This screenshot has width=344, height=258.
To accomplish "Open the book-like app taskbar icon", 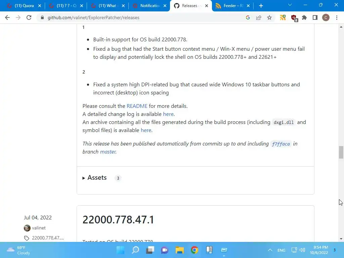I will [209, 250].
